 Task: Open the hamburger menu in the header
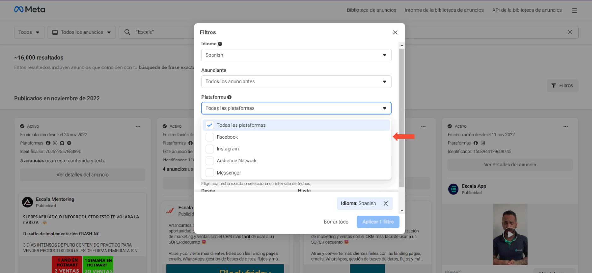[x=574, y=10]
